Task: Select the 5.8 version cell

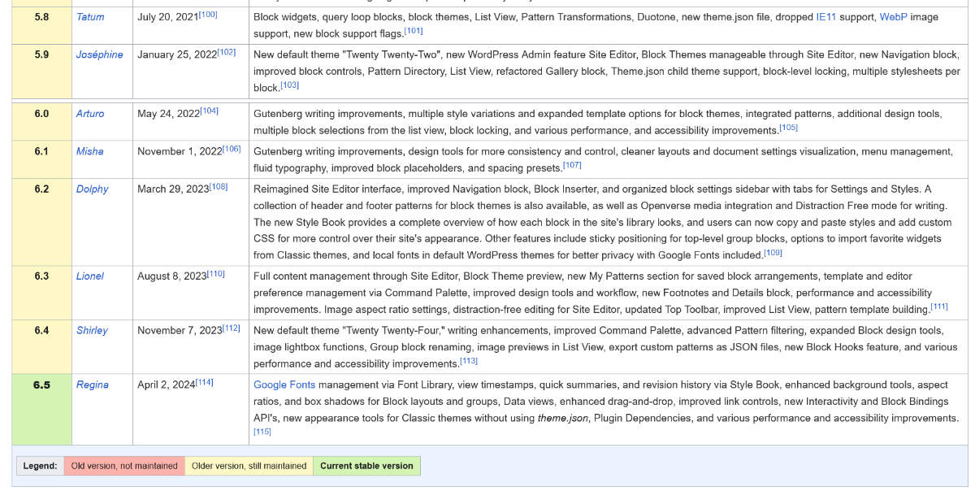Action: tap(41, 25)
